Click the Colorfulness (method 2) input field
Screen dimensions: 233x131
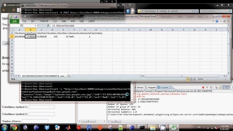tap(42, 114)
